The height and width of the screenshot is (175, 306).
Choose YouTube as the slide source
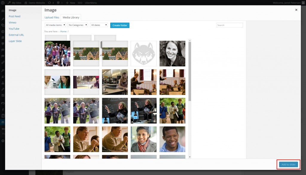(14, 29)
